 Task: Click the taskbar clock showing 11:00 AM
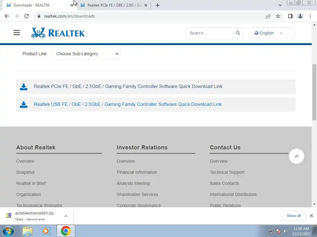(x=301, y=231)
